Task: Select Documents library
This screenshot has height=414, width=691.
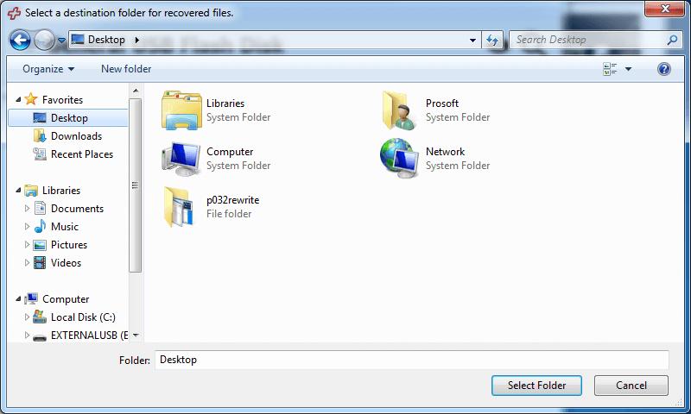Action: [77, 209]
